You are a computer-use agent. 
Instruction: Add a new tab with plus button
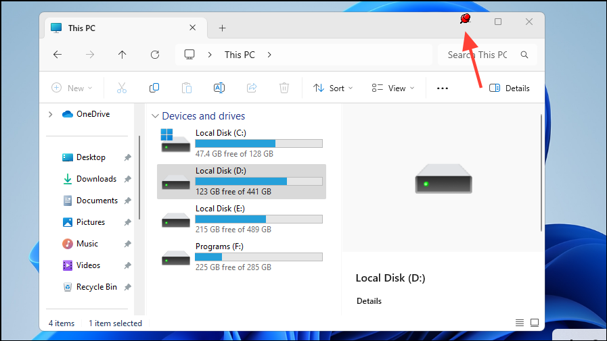tap(222, 28)
